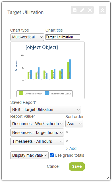This screenshot has height=182, width=112.
Task: Open the Sort order Asc dropdown
Action: coord(74,124)
